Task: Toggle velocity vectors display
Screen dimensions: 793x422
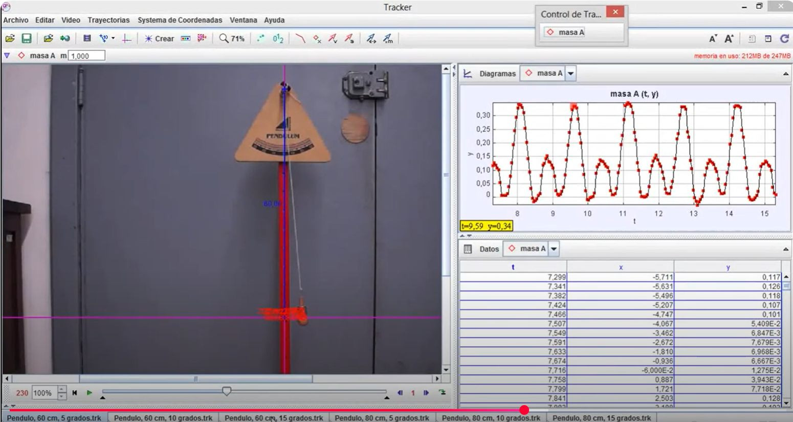Action: 333,38
